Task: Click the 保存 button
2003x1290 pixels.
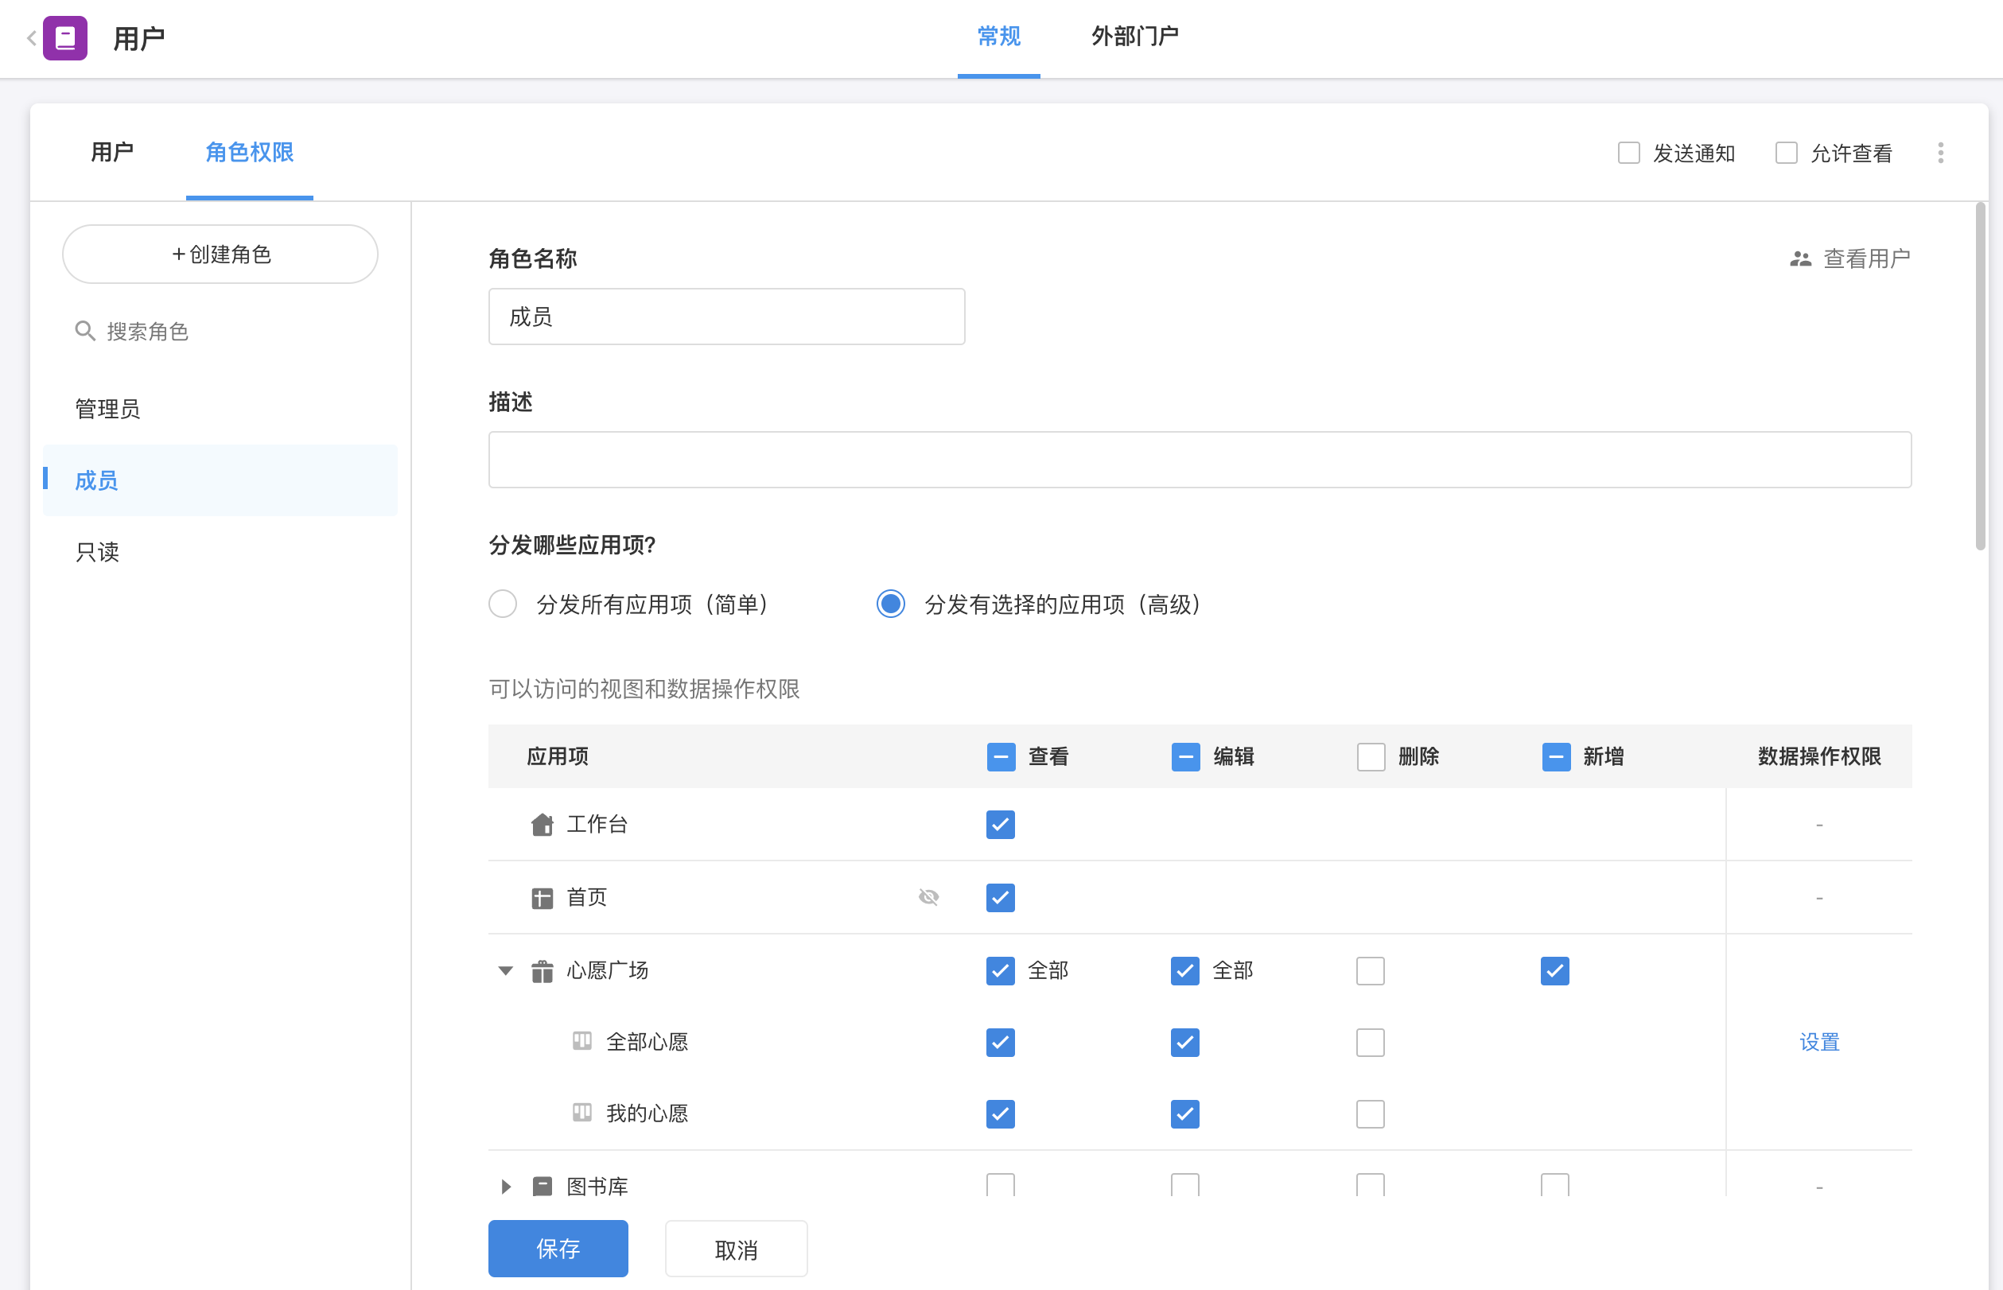Action: (558, 1248)
